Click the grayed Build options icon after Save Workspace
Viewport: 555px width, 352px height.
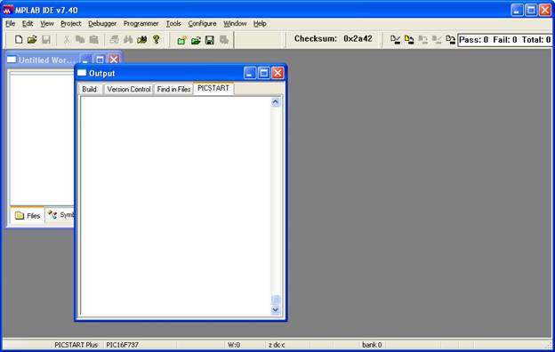point(224,40)
